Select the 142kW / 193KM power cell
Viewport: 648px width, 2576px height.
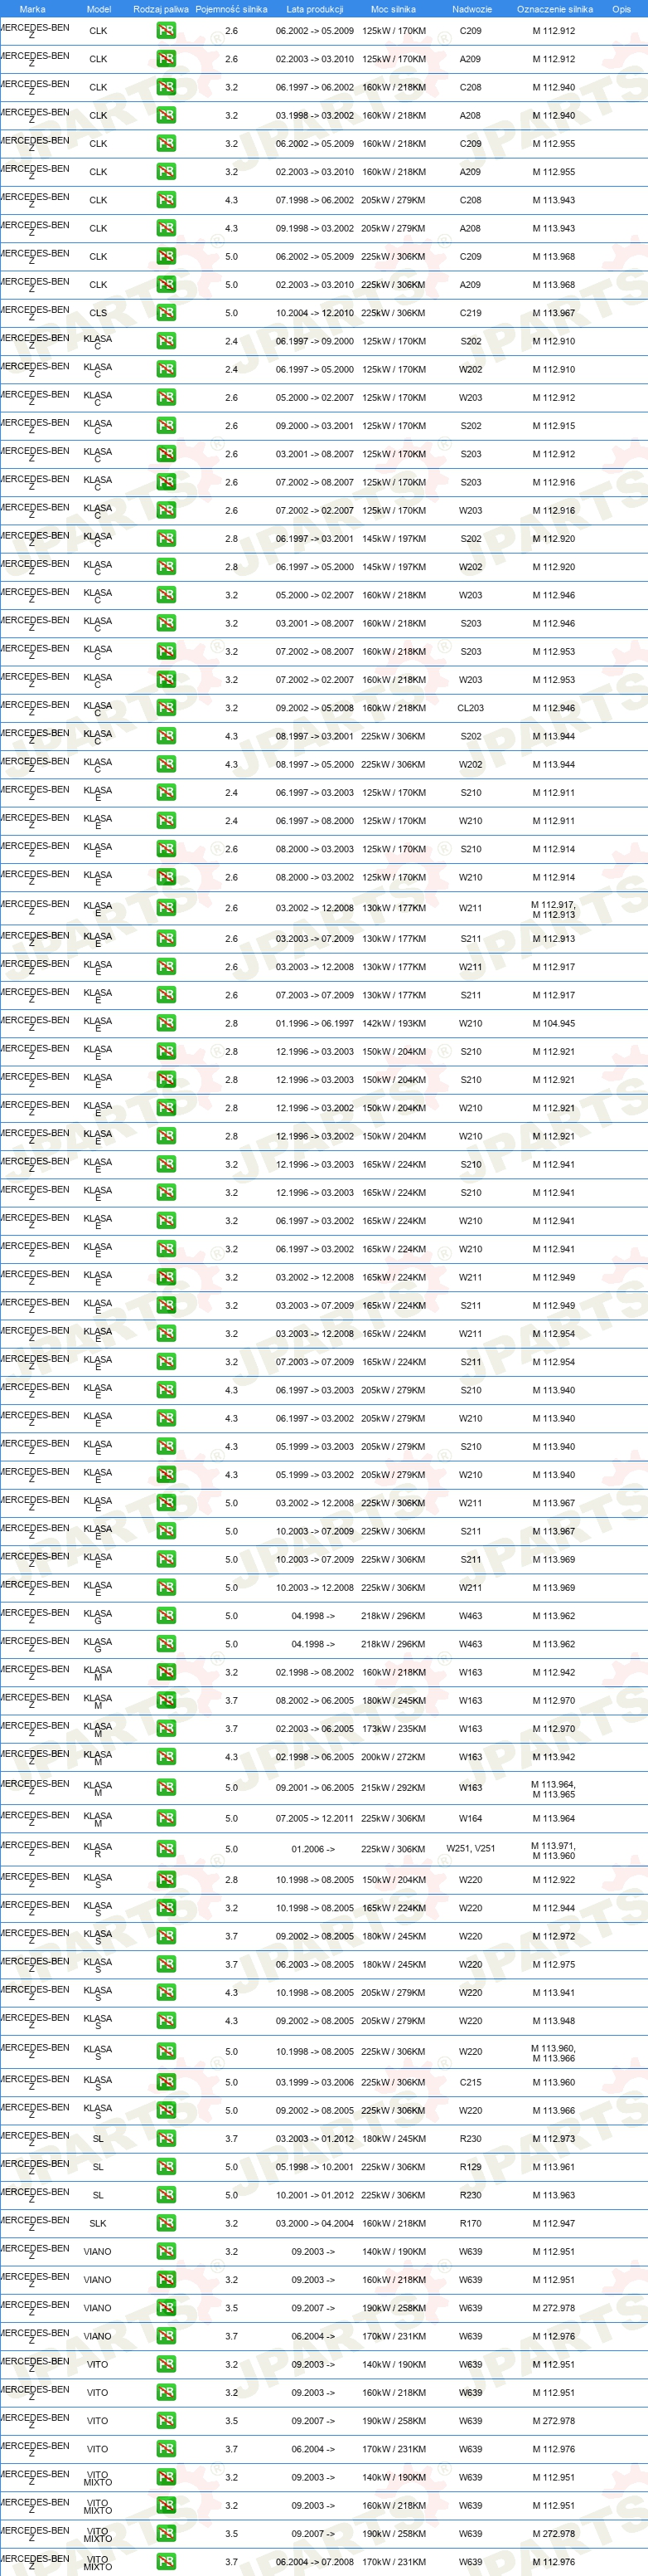[394, 1023]
